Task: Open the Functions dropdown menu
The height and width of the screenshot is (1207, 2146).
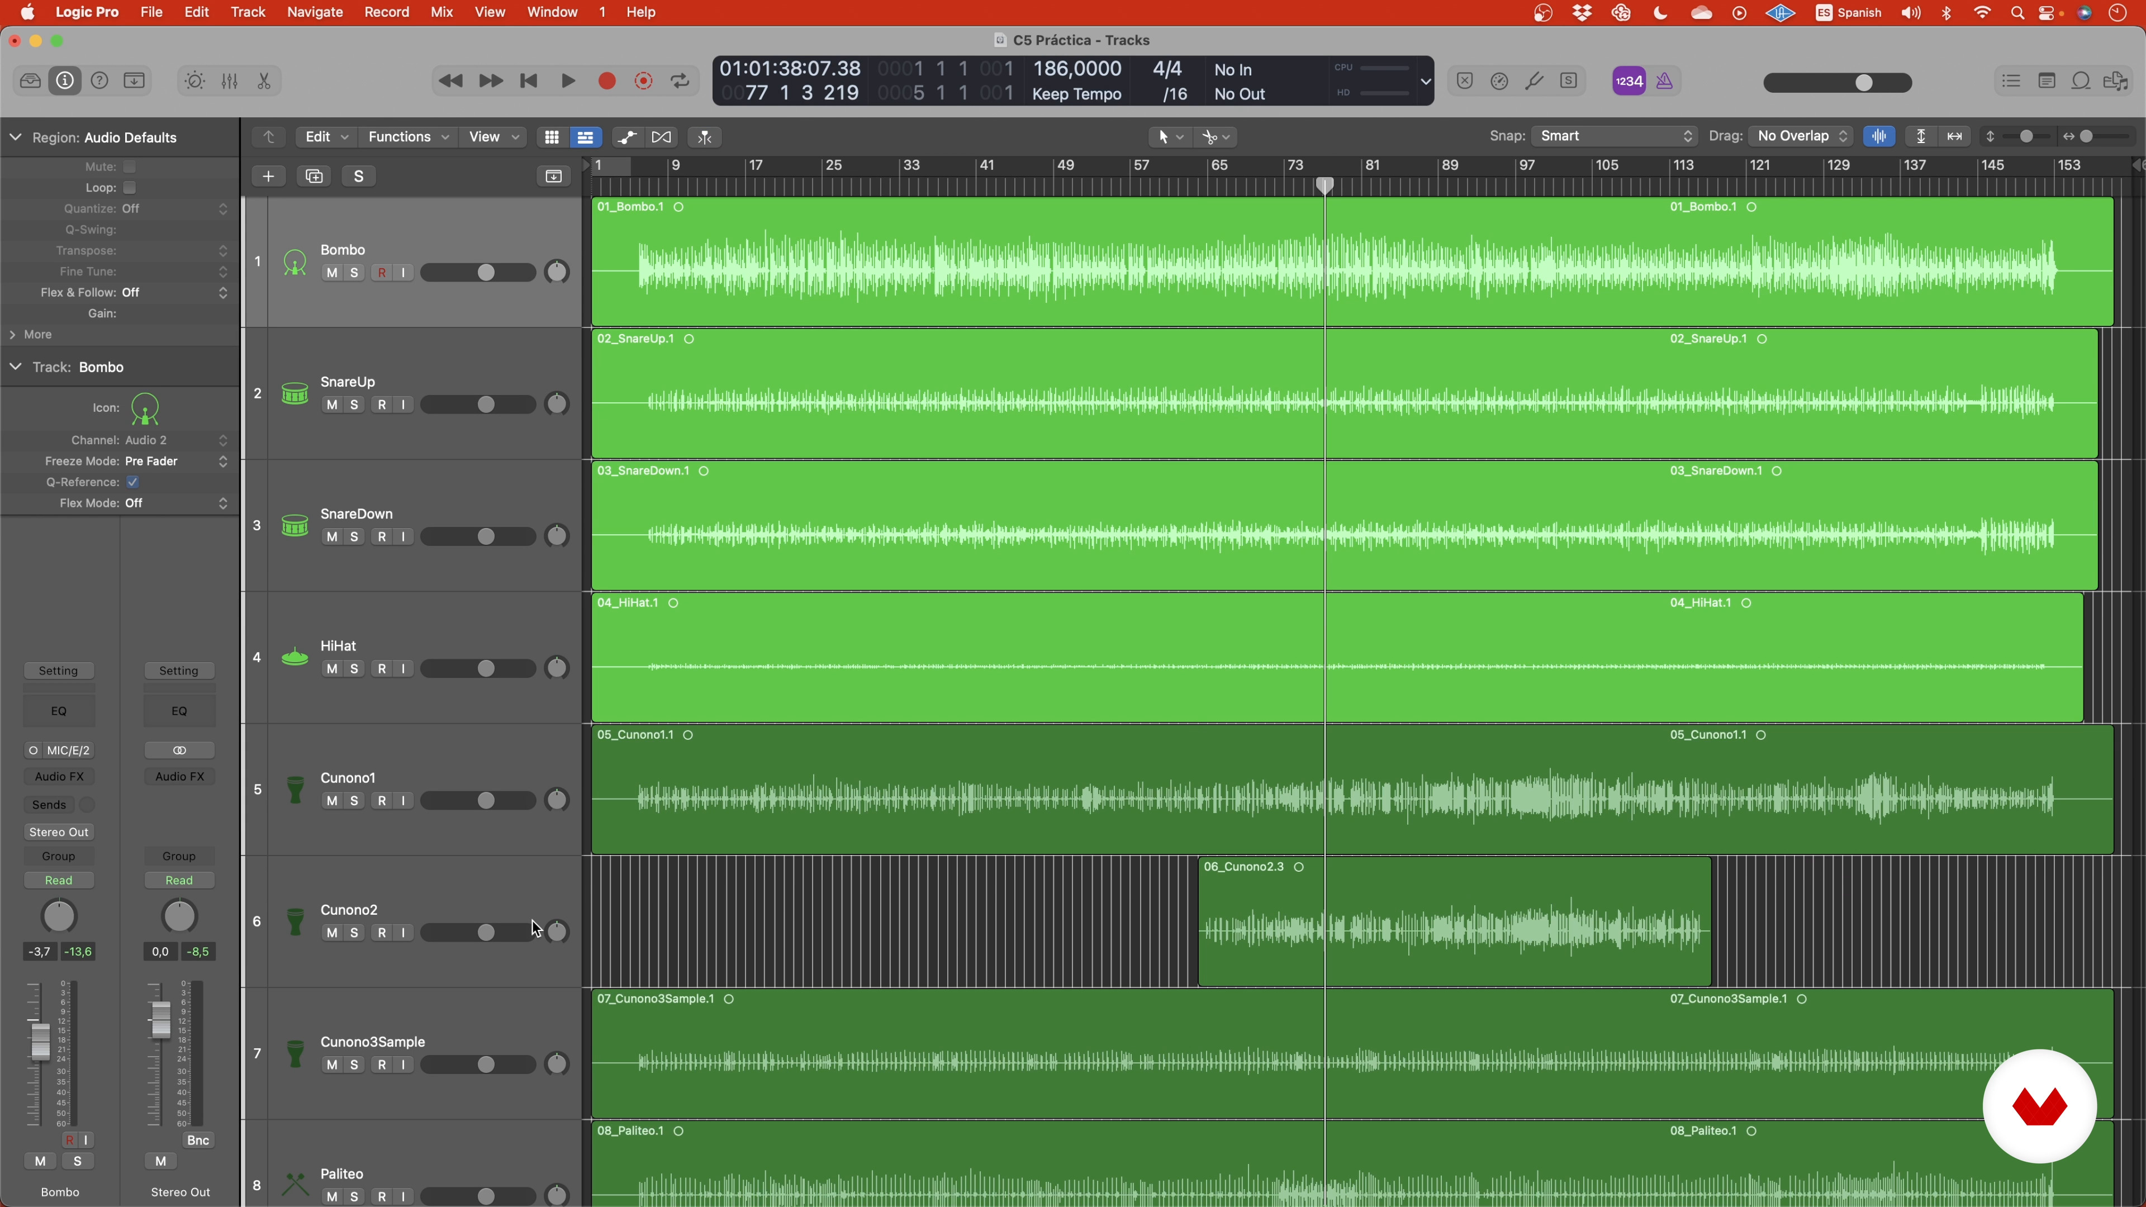Action: [407, 137]
